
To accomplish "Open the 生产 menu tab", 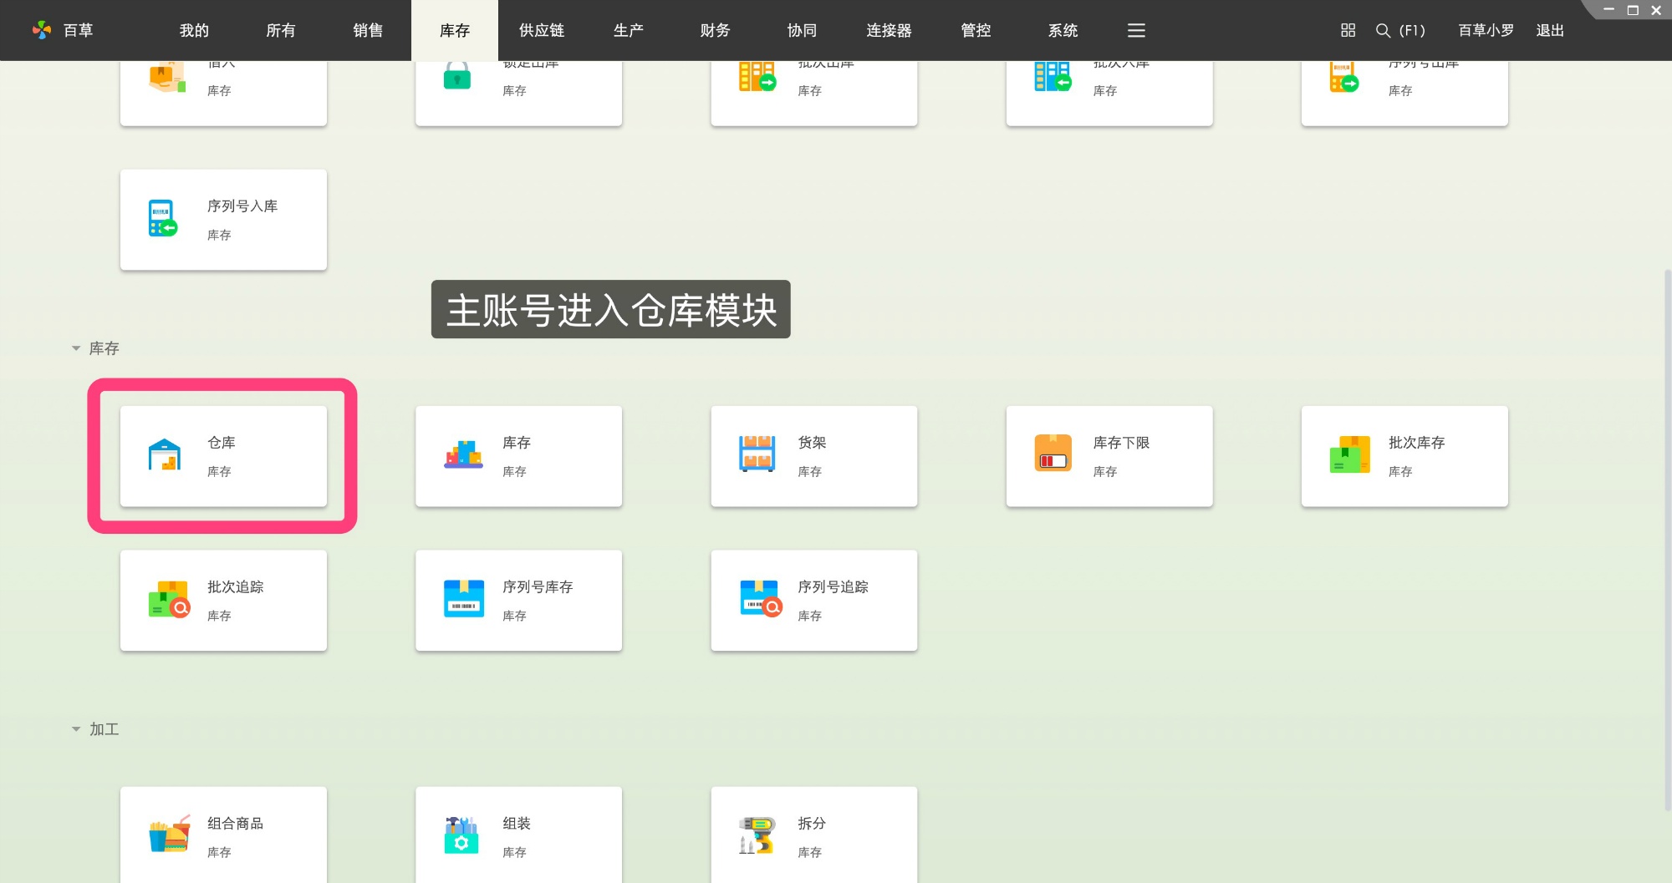I will (629, 31).
